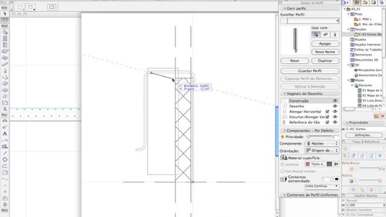Image resolution: width=386 pixels, height=217 pixels.
Task: Click the 1:100 scale field
Action: (x=365, y=205)
